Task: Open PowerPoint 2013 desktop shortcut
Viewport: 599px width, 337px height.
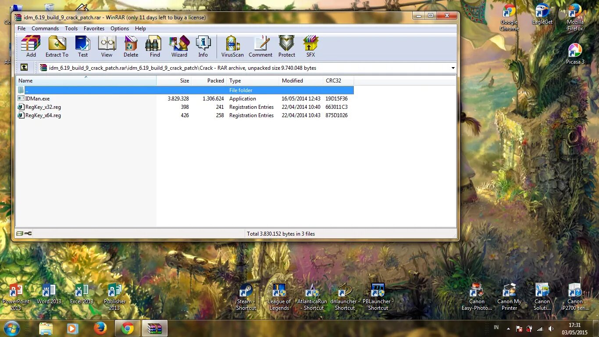Action: (16, 297)
